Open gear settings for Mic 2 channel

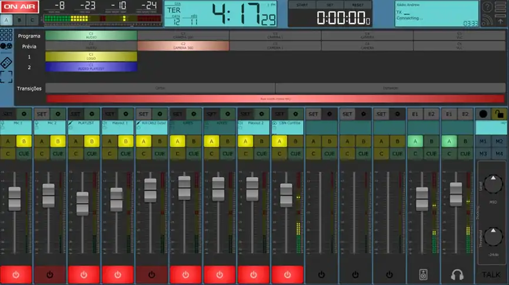point(58,114)
